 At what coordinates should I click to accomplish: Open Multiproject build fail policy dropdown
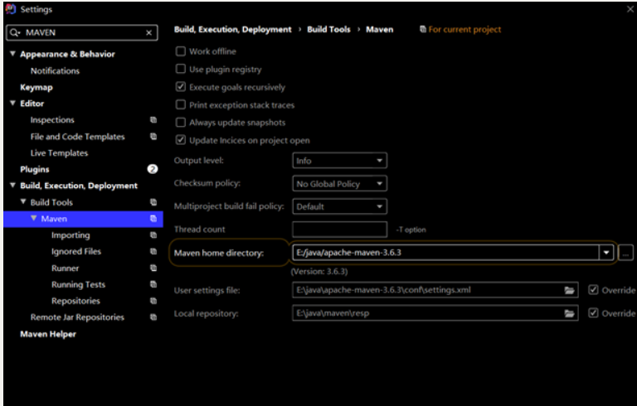[x=339, y=206]
